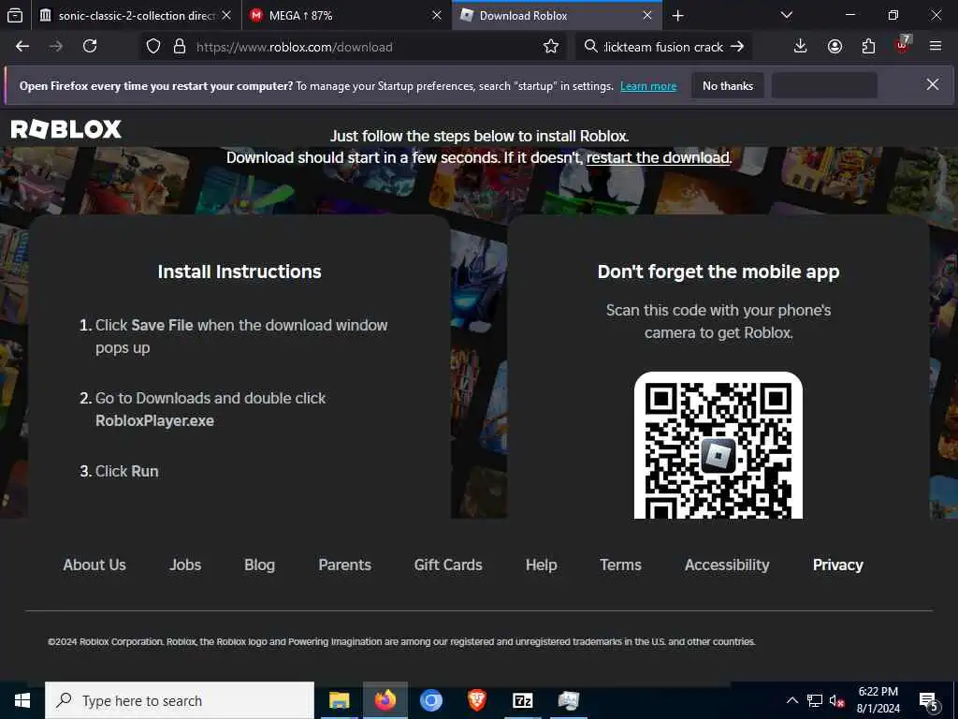This screenshot has height=719, width=958.
Task: Go back to previous page
Action: click(22, 47)
